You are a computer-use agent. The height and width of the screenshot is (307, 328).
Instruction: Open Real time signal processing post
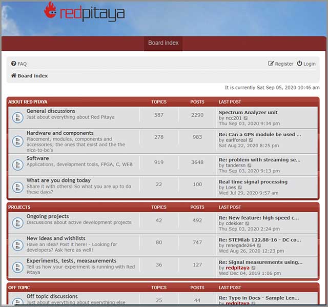[253, 182]
